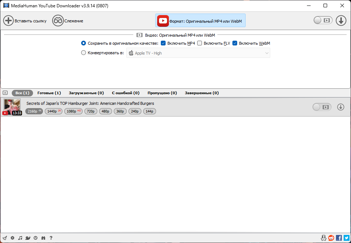Click the burger video thumbnail
This screenshot has width=351, height=243.
coord(12,107)
